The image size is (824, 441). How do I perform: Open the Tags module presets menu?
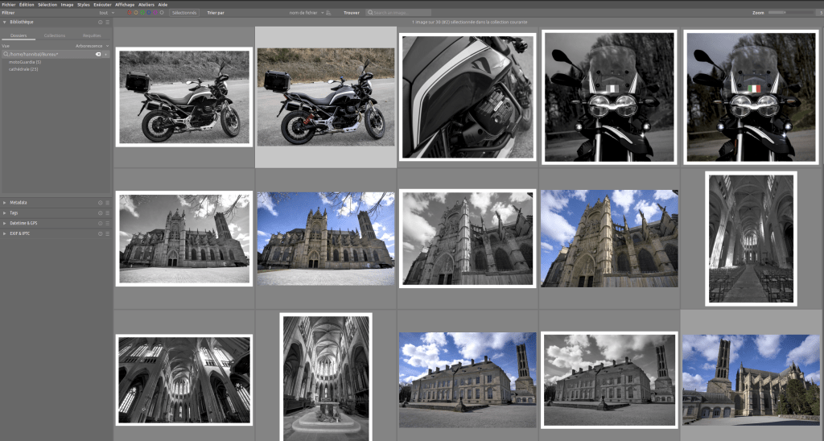pyautogui.click(x=108, y=212)
